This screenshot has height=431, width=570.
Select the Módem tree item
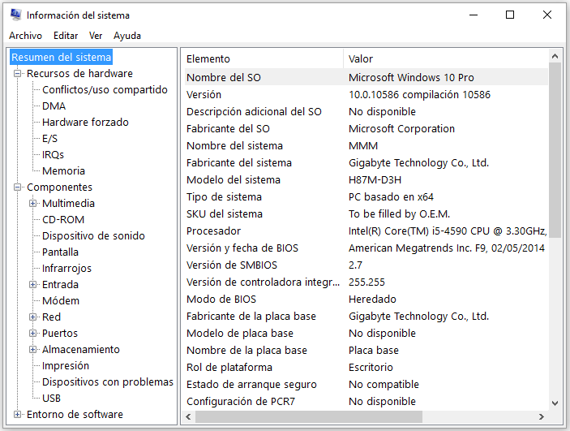(61, 300)
